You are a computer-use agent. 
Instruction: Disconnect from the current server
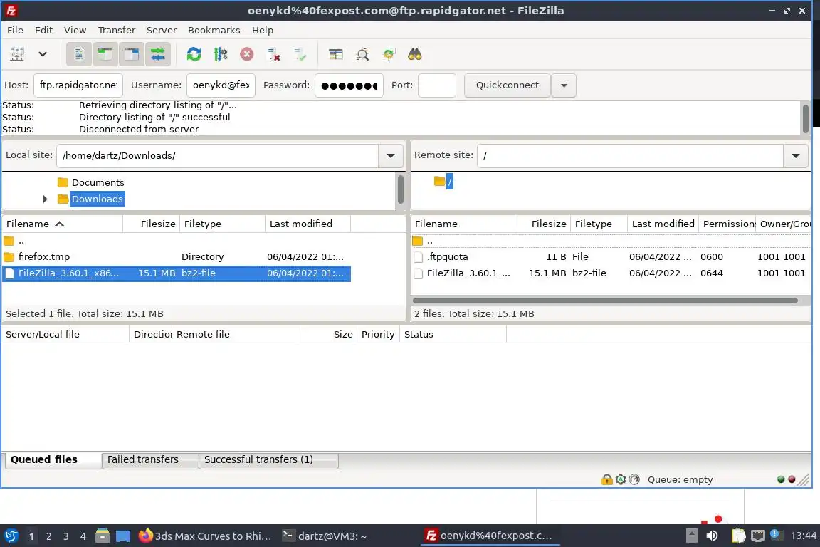273,54
